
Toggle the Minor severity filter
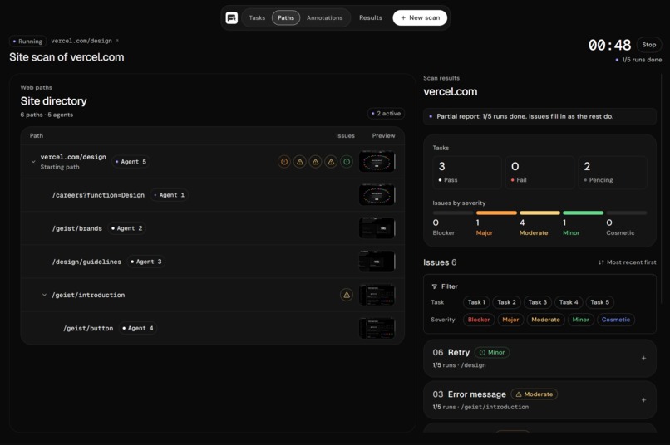point(581,320)
